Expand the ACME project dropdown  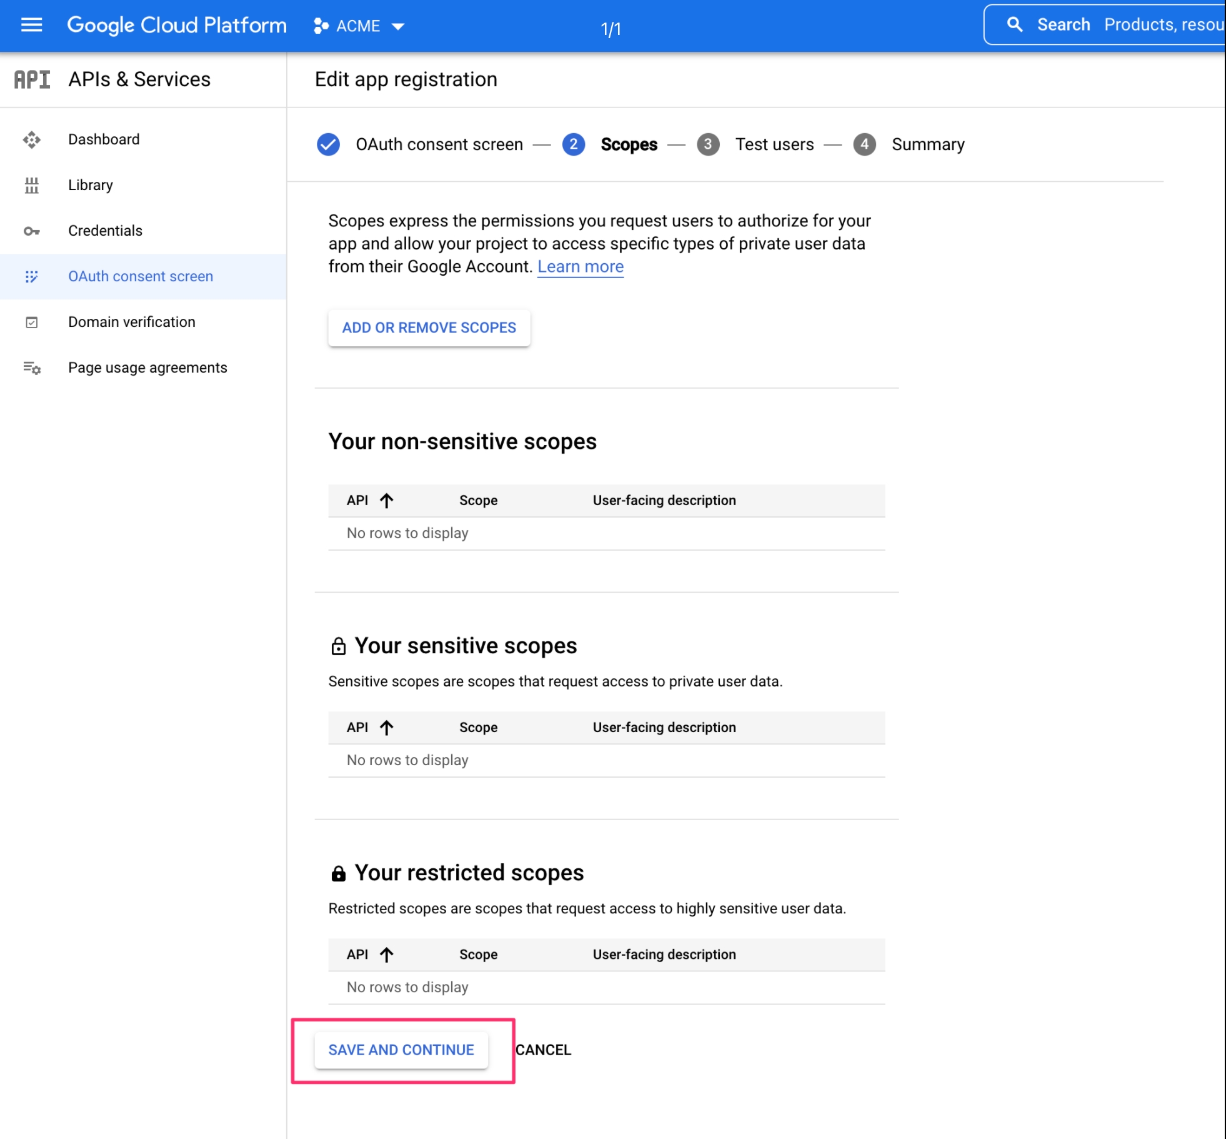359,26
